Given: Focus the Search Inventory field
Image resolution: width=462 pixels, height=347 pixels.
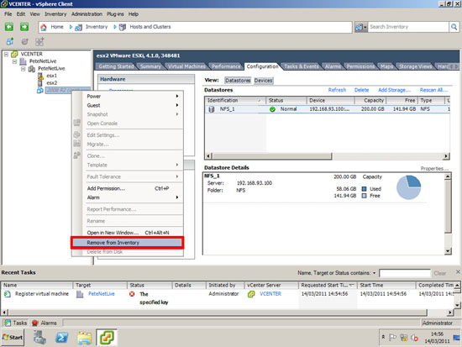Looking at the screenshot, I should click(x=408, y=27).
